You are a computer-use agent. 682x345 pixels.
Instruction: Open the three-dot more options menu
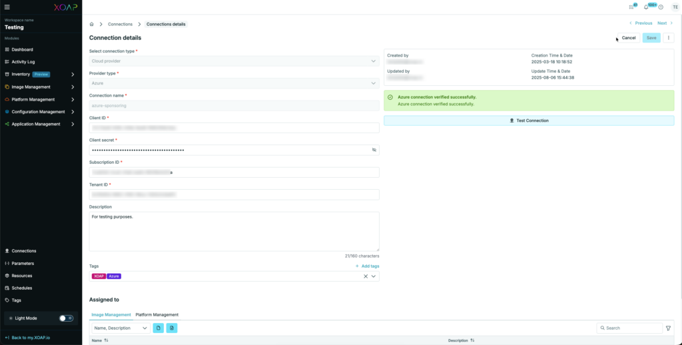tap(669, 38)
